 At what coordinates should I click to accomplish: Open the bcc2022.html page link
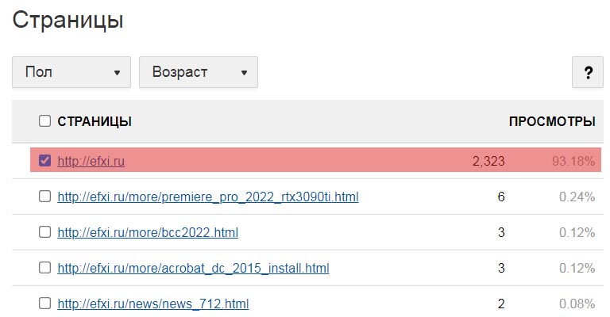click(148, 232)
